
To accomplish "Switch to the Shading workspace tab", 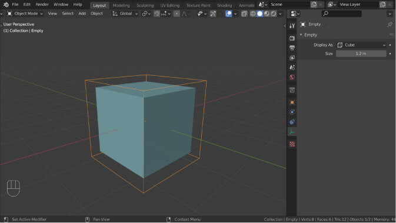I will point(224,5).
